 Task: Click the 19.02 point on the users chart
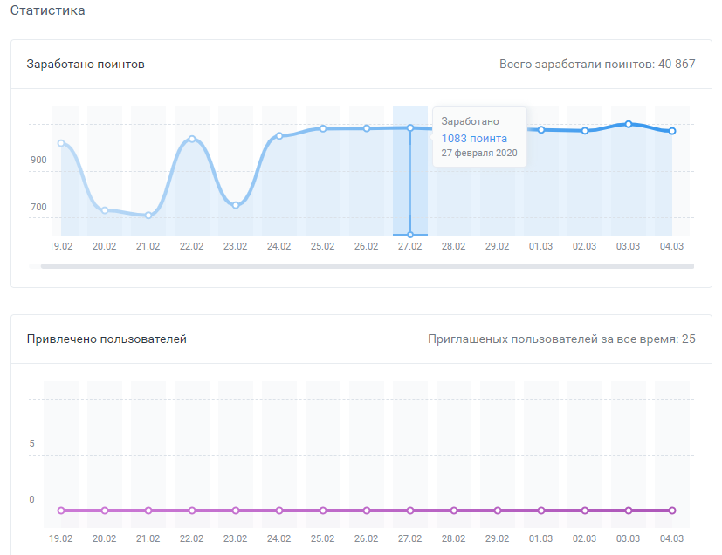[x=61, y=510]
